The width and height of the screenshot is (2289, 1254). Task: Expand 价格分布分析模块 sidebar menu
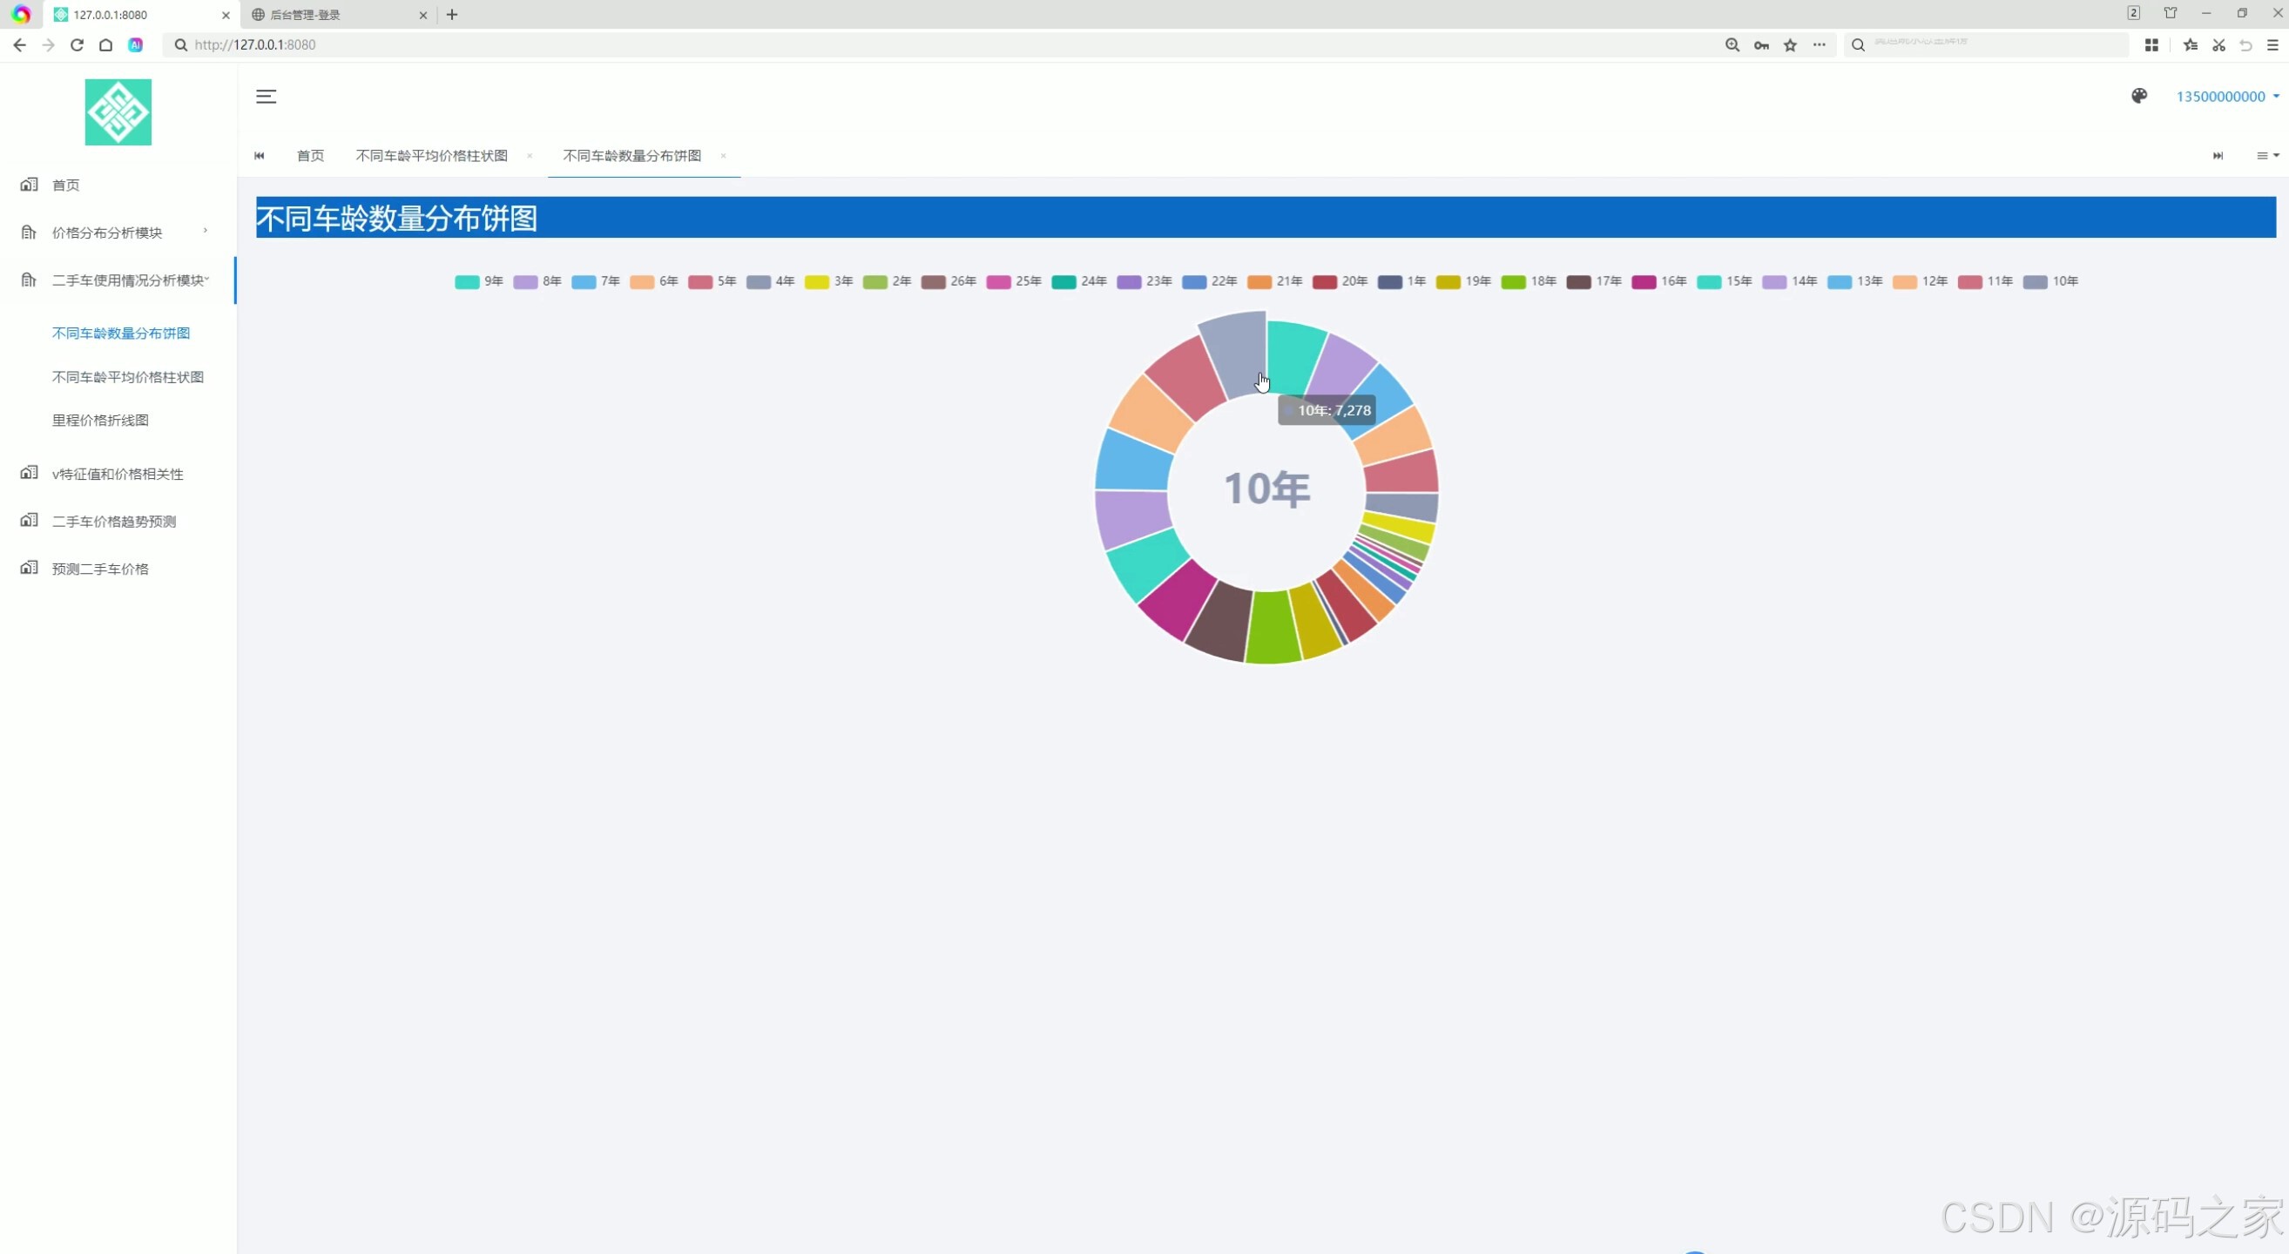(x=106, y=233)
